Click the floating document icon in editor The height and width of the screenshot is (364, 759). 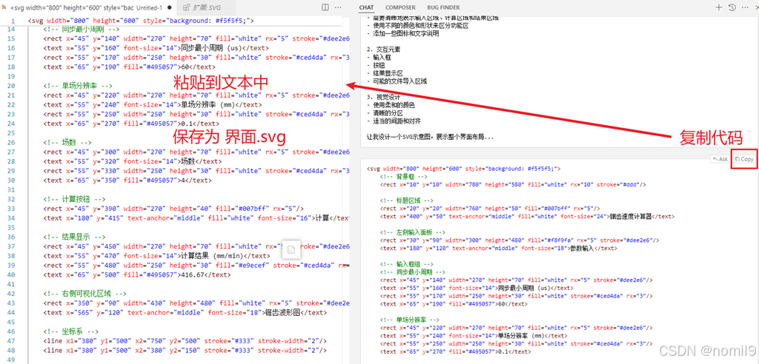[x=291, y=250]
